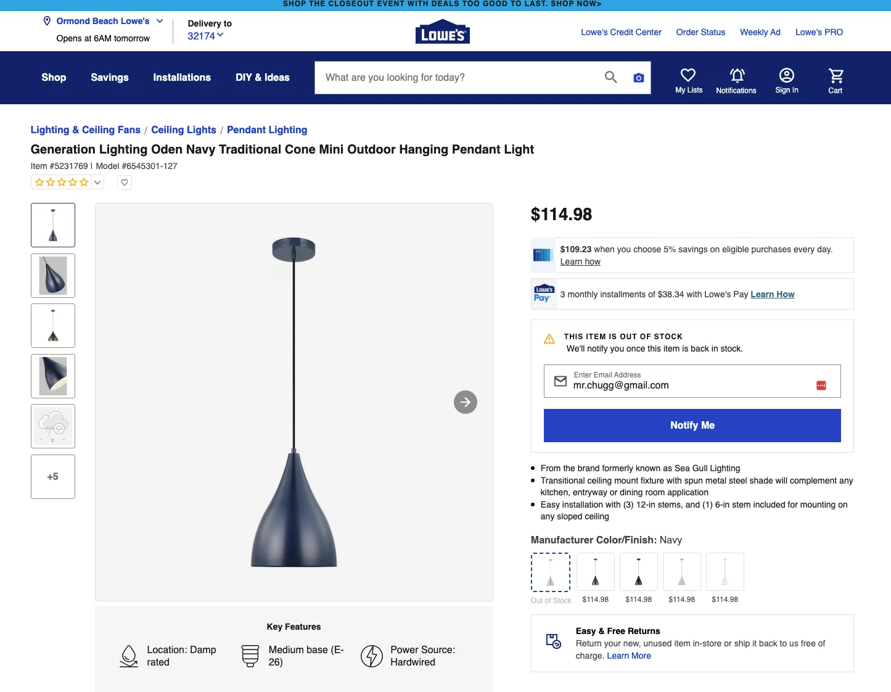Image resolution: width=891 pixels, height=692 pixels.
Task: Open the Shop menu
Action: point(54,78)
